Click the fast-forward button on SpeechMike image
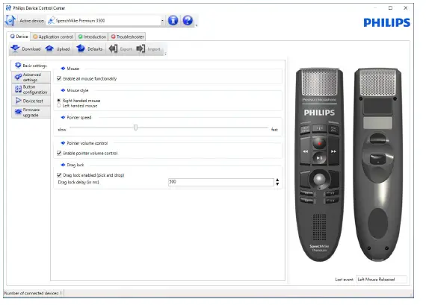Image resolution: width=426 pixels, height=305 pixels. [333, 151]
